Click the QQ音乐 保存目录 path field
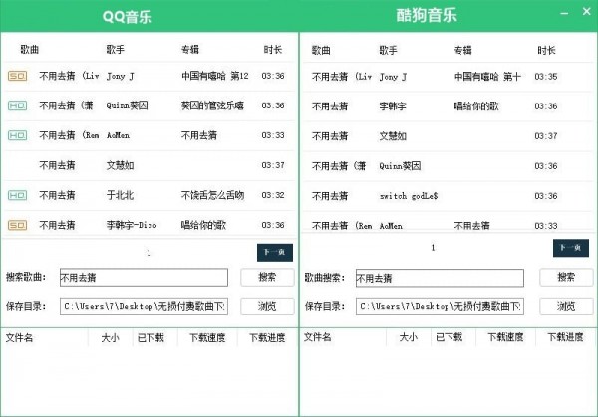Image resolution: width=598 pixels, height=417 pixels. point(144,307)
